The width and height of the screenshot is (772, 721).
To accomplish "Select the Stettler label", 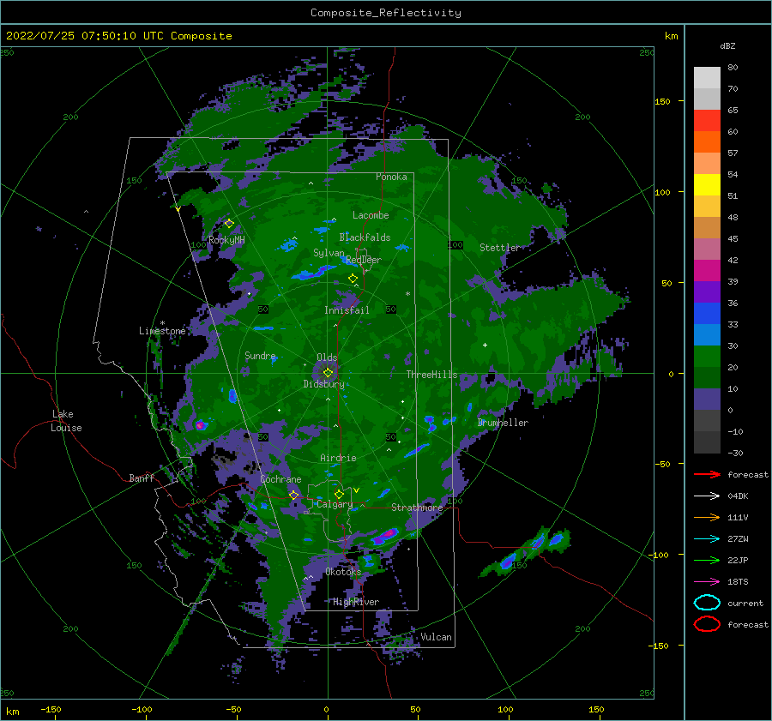I will pos(500,248).
